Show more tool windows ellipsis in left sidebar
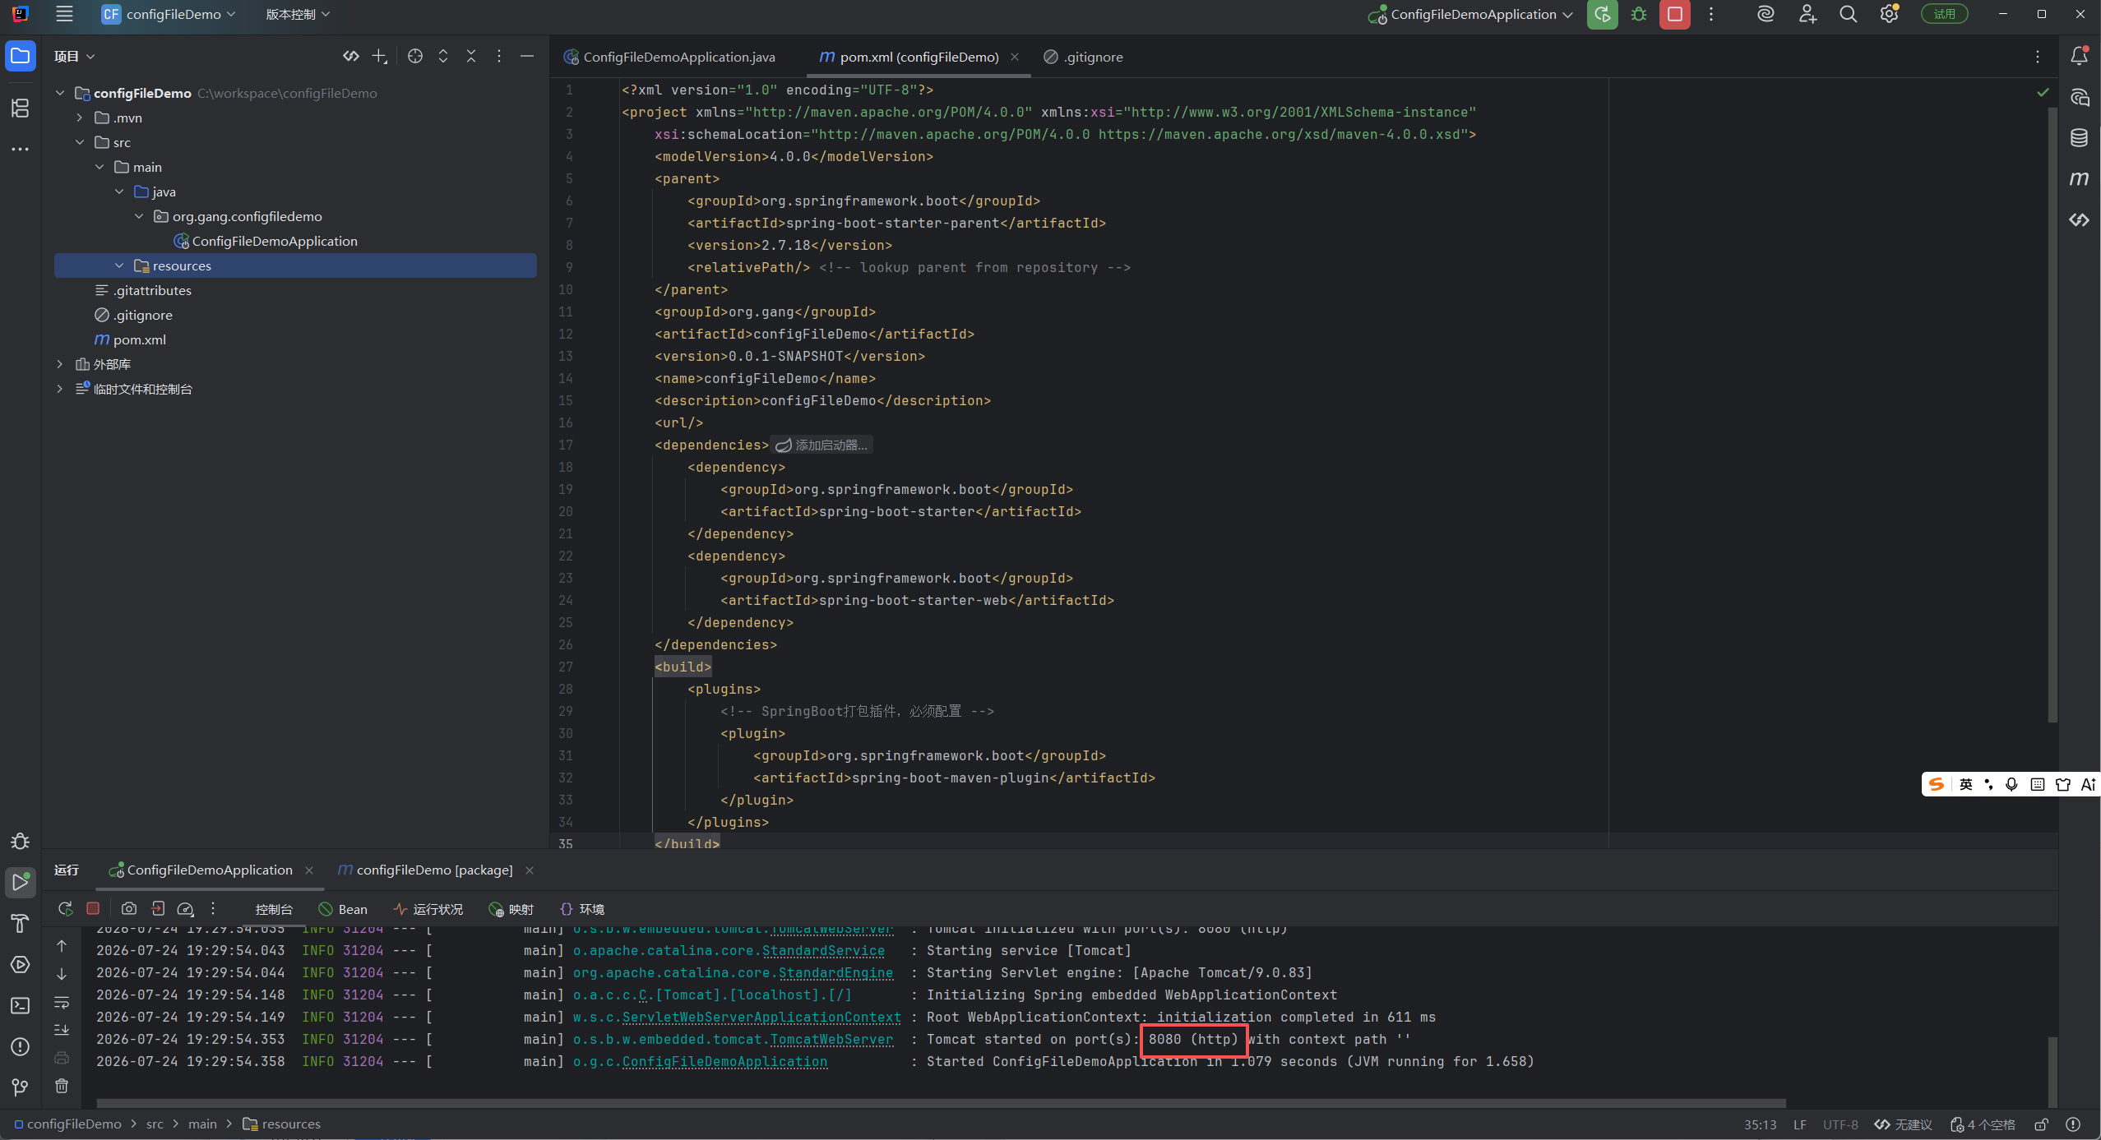The height and width of the screenshot is (1140, 2101). click(x=21, y=149)
